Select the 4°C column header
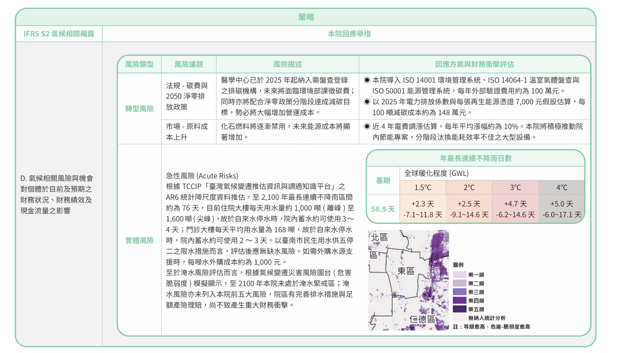Screen dimensions: 619x353 562,187
